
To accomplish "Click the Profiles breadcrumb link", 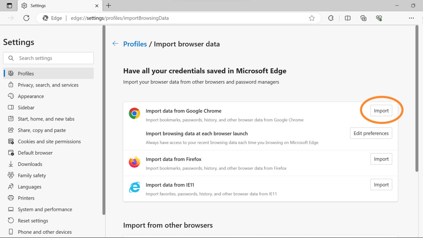I will [135, 44].
